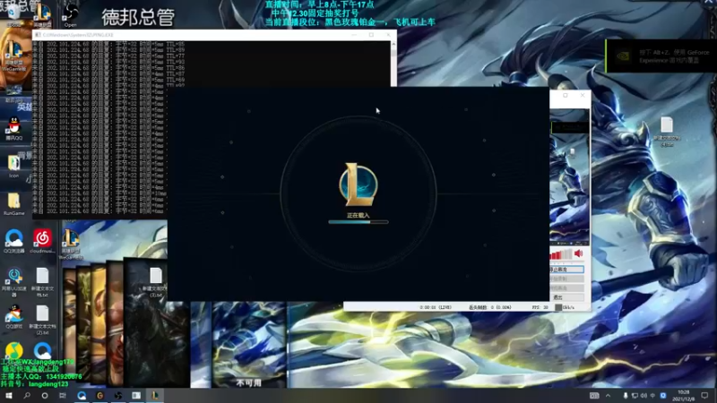Switch to the command prompt taskbar icon
The image size is (717, 403).
(x=136, y=395)
